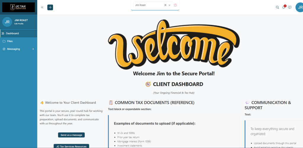Go to Dashboard in sidebar
Image resolution: width=303 pixels, height=148 pixels.
[12, 33]
